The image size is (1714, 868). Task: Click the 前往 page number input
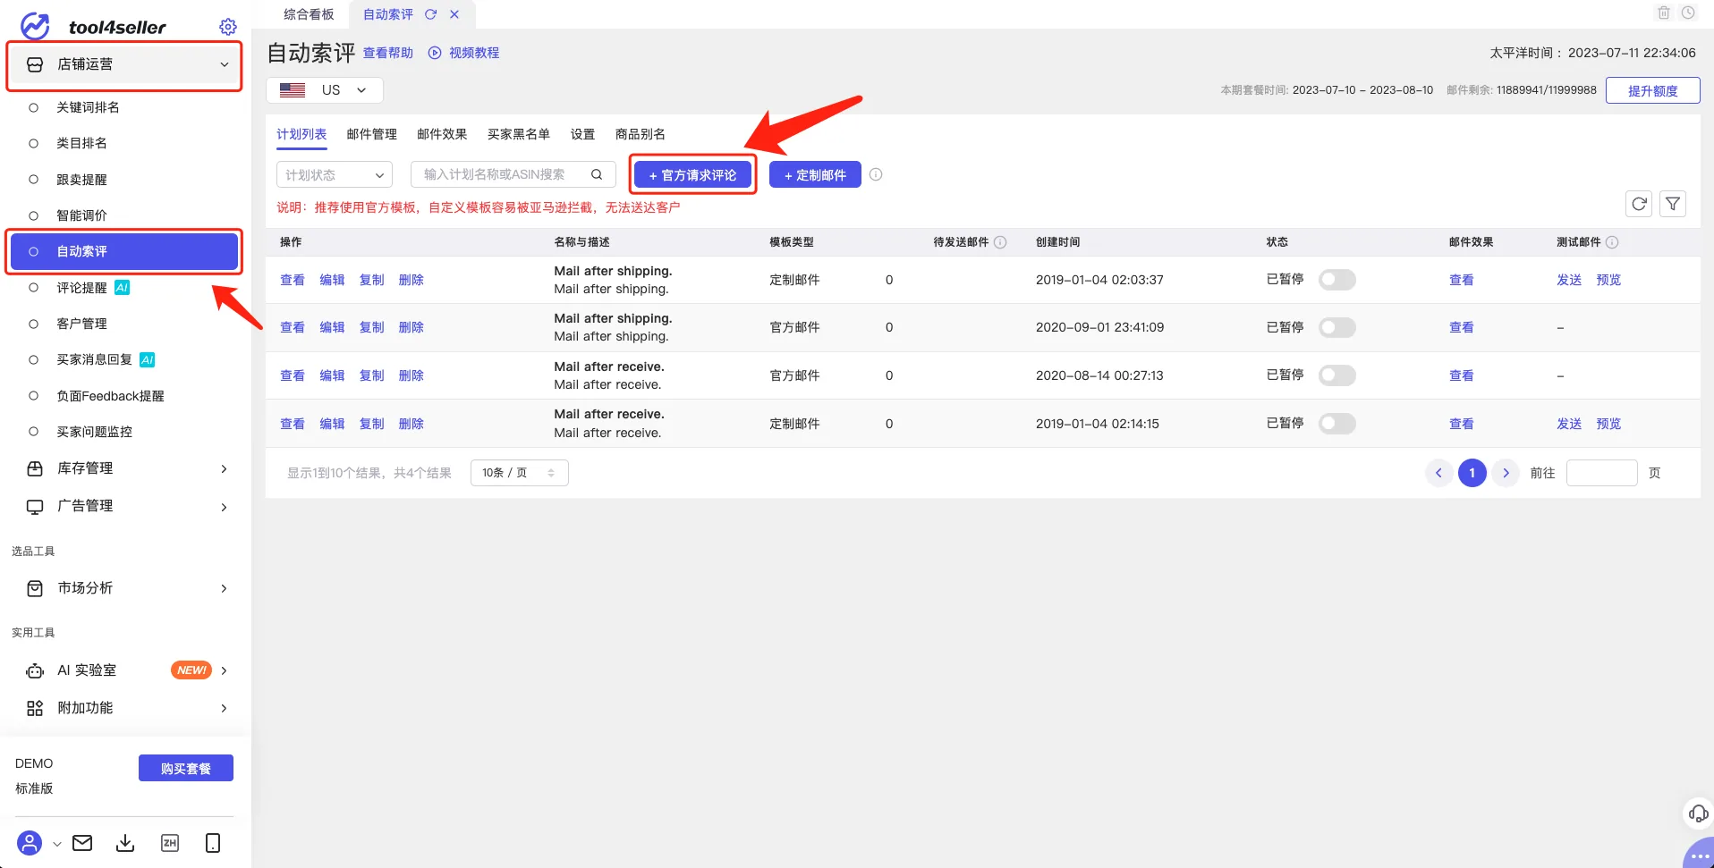[x=1601, y=473]
